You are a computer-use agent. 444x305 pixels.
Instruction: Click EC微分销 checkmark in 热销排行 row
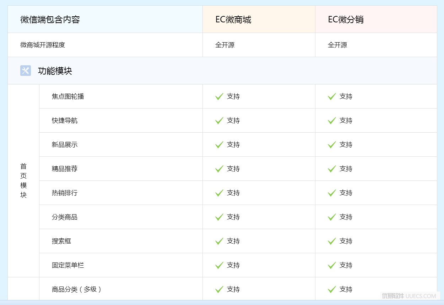point(332,193)
